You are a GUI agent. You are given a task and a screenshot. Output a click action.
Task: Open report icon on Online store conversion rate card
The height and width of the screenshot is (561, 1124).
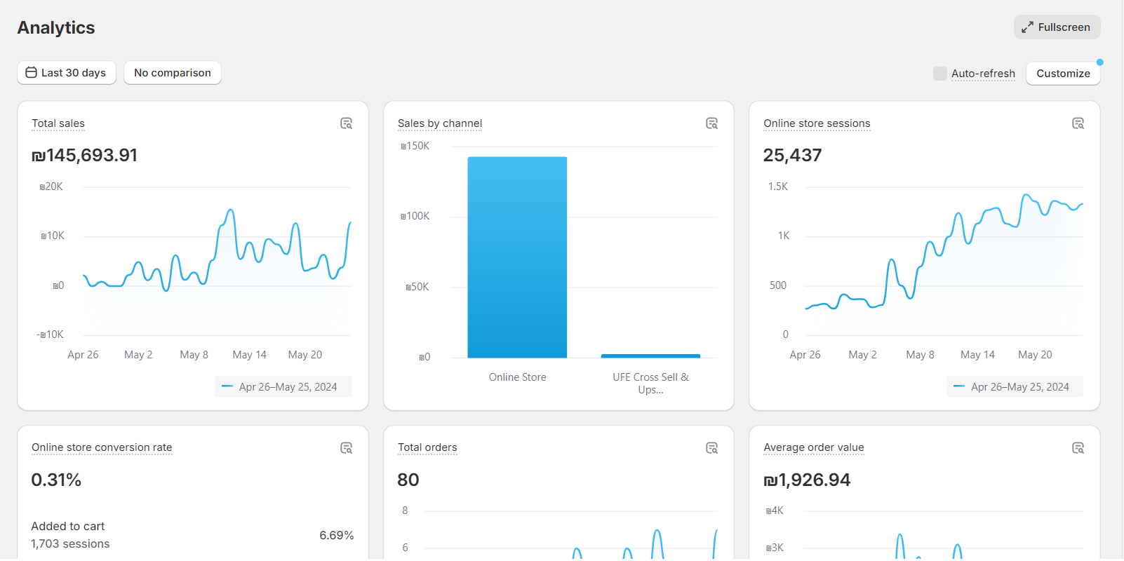346,448
